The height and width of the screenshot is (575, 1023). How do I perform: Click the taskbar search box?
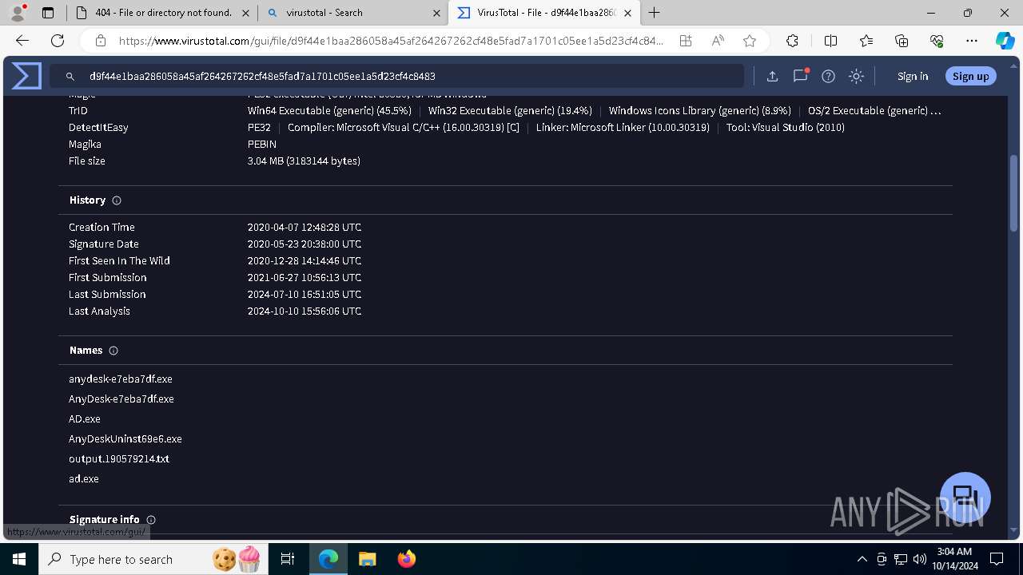tap(154, 559)
